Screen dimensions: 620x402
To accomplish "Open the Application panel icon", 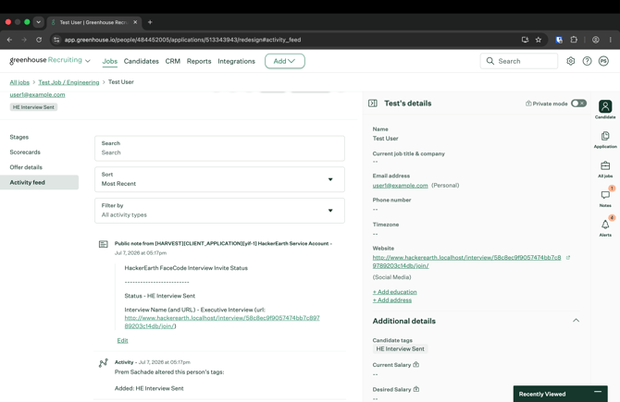I will click(605, 136).
